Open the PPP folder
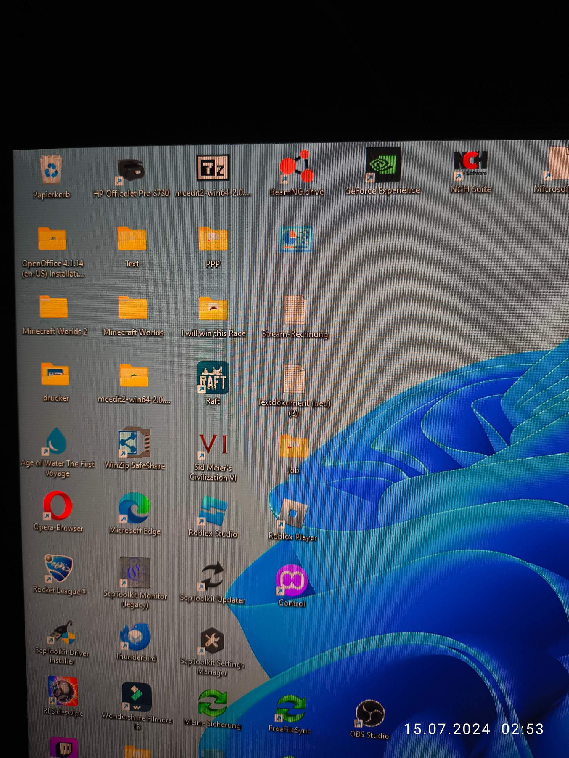The height and width of the screenshot is (758, 569). tap(213, 239)
